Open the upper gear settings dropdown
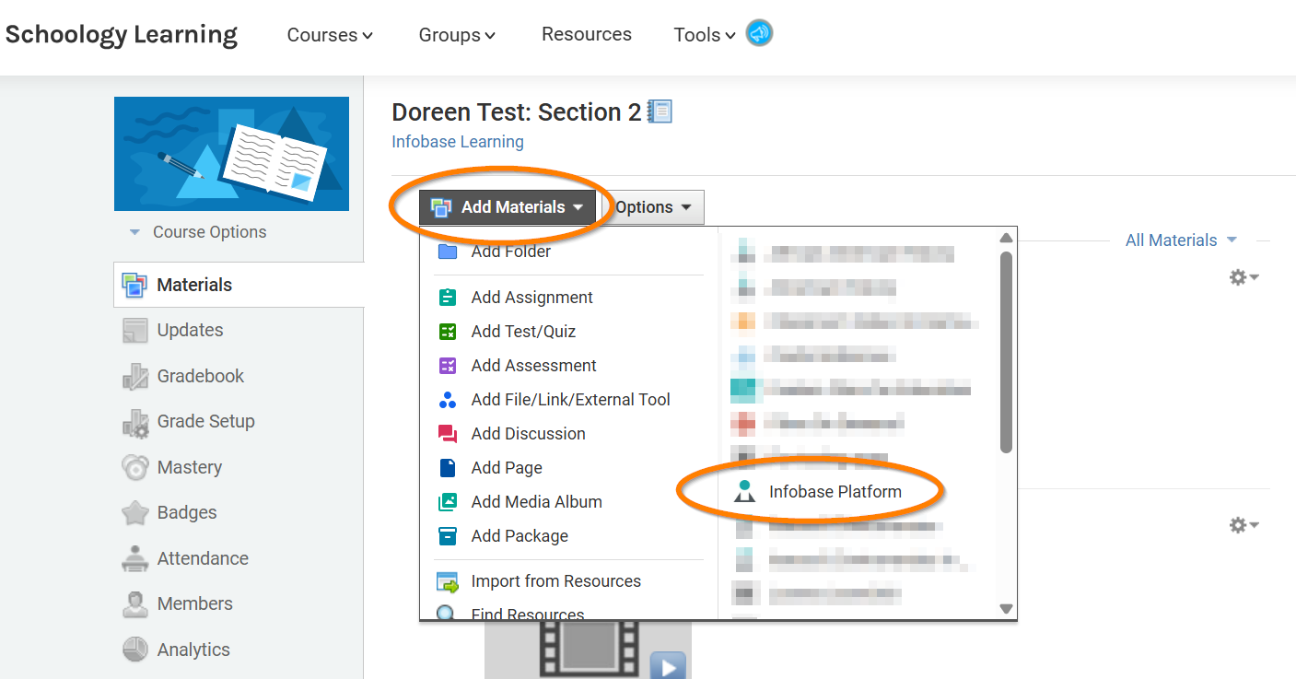Screen dimensions: 1296x679 coord(1243,276)
